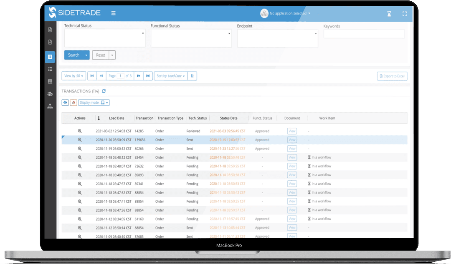Image resolution: width=451 pixels, height=264 pixels.
Task: Toggle the sort direction arrows beside Sort by
Action: [x=192, y=76]
